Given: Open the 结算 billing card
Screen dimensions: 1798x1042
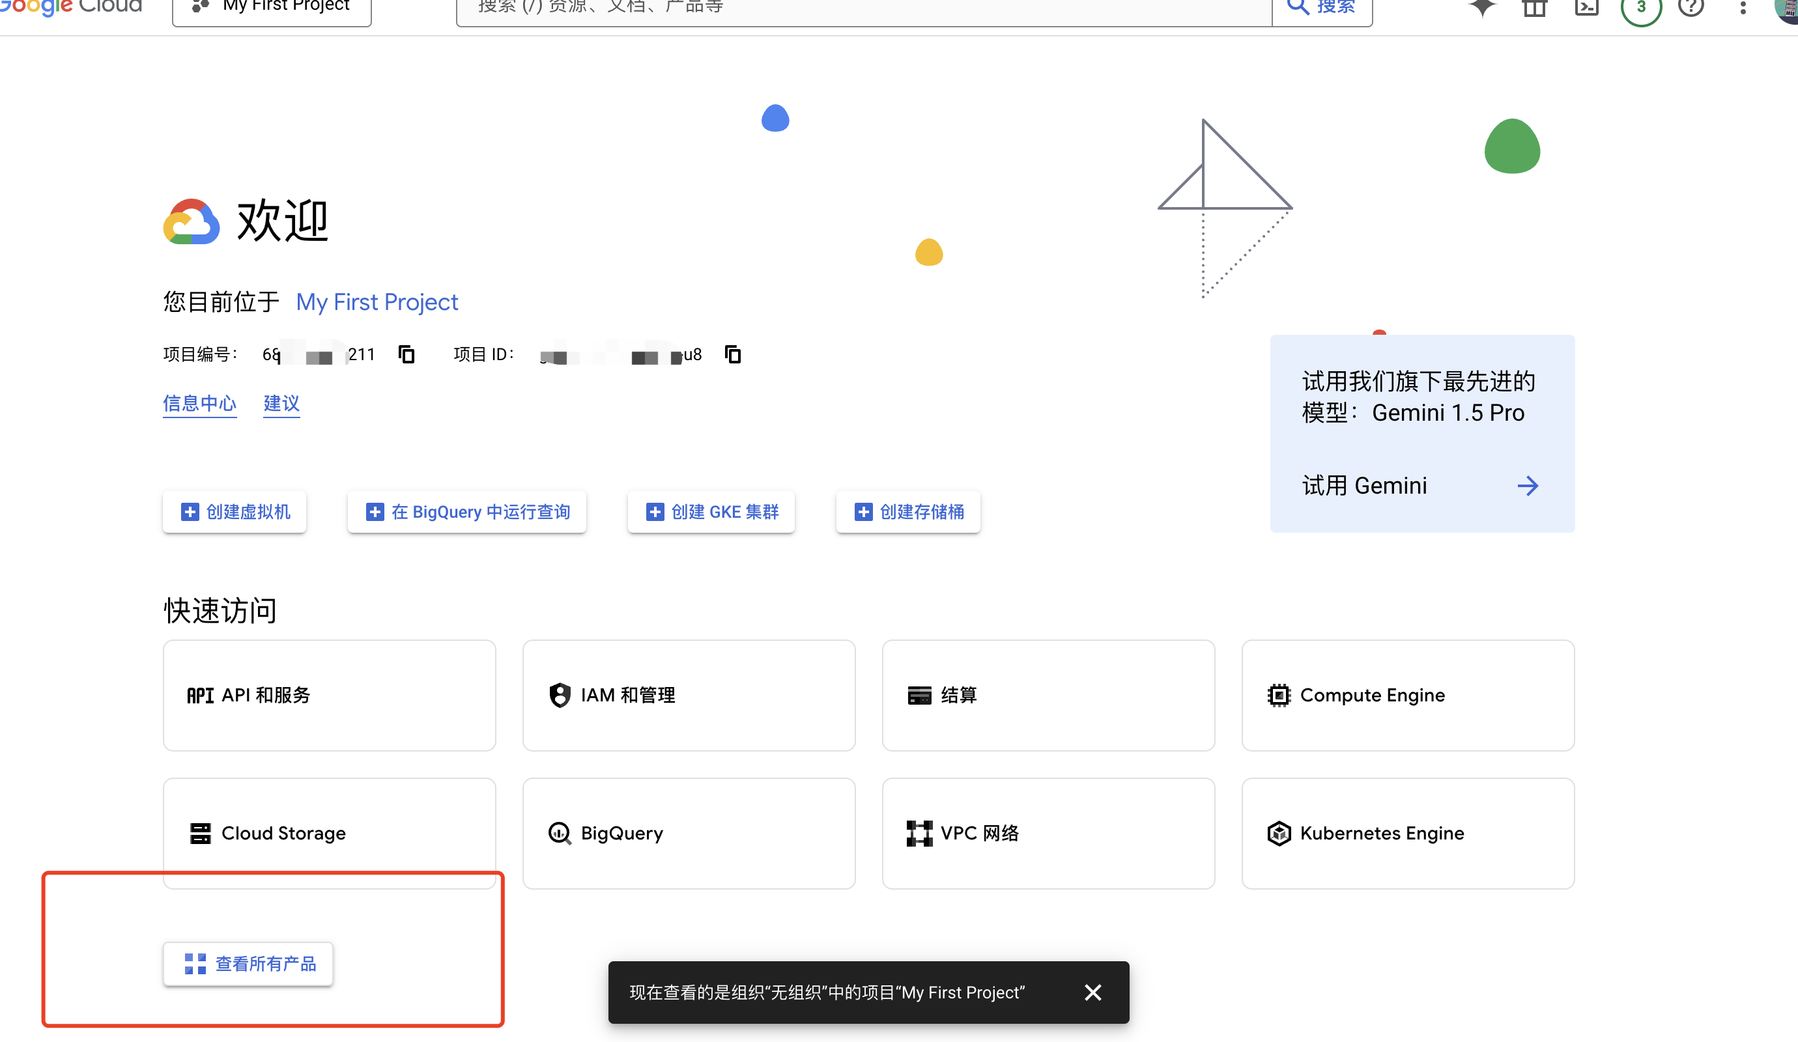Looking at the screenshot, I should click(1048, 696).
